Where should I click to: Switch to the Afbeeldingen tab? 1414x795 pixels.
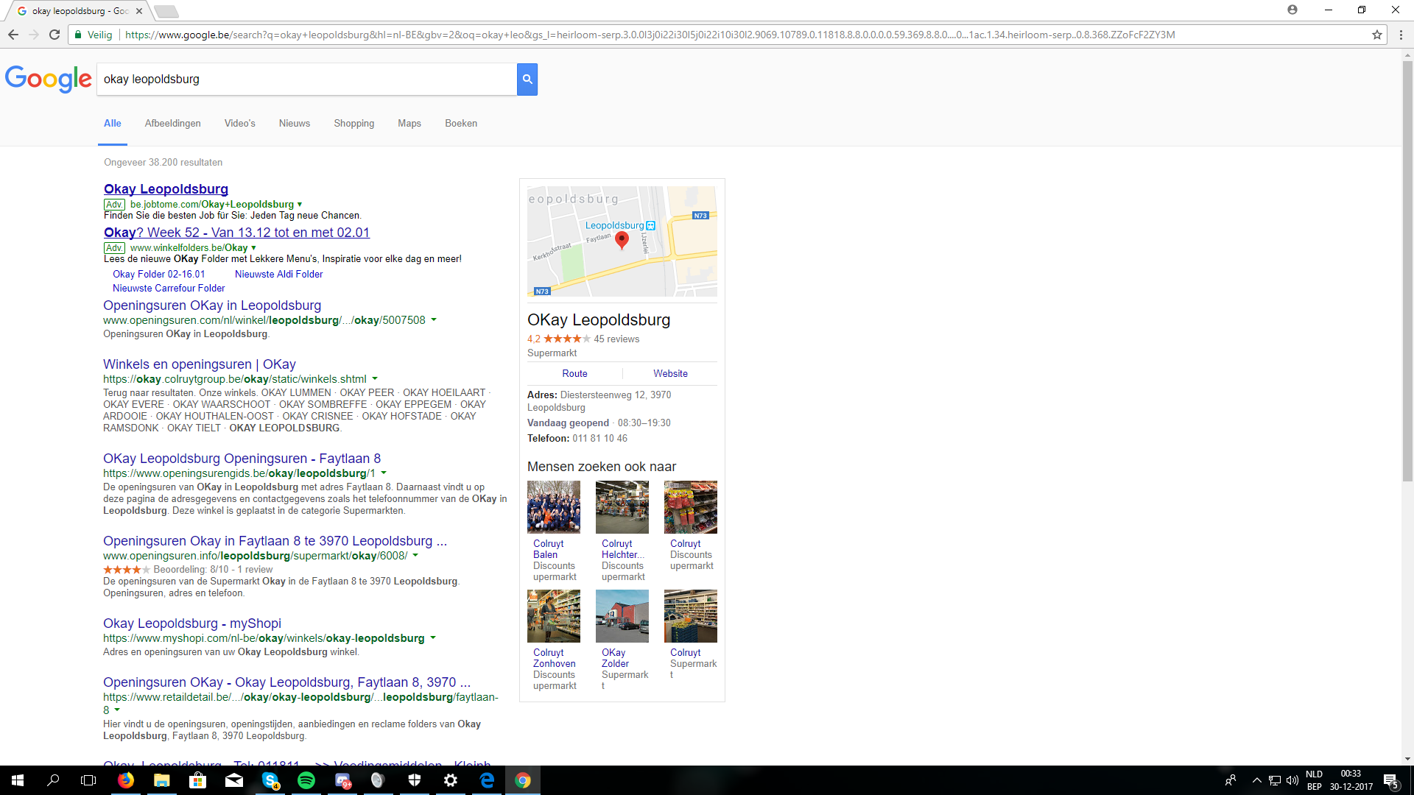click(172, 123)
